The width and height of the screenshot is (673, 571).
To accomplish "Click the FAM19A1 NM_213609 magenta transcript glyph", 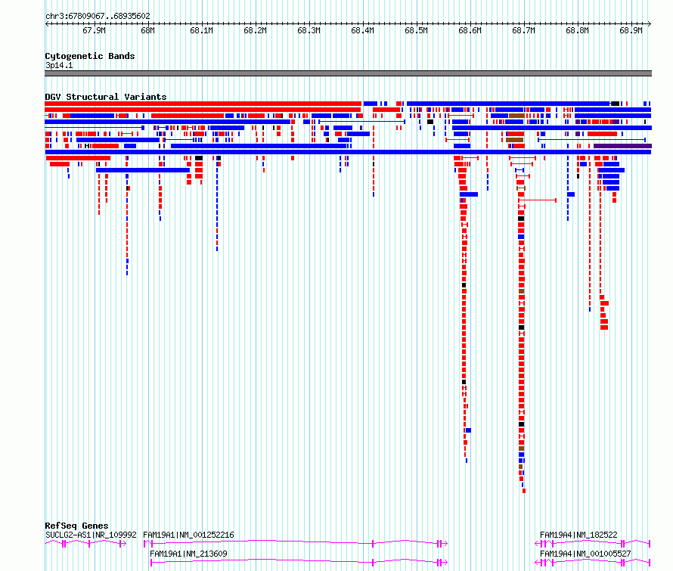I will 299,562.
